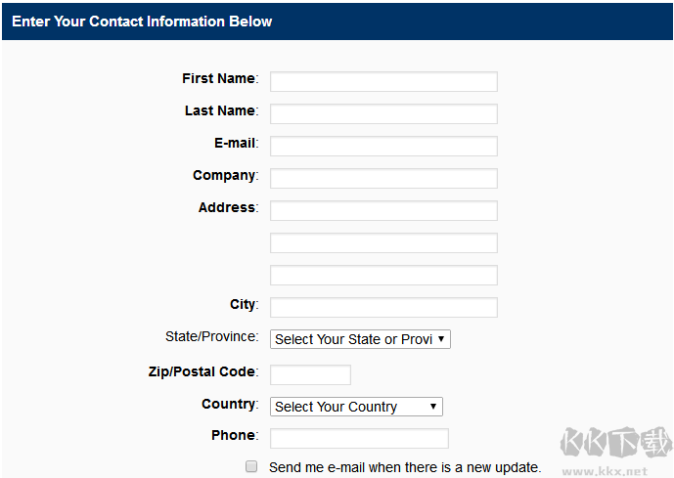Click the Phone number input field
This screenshot has height=478, width=674.
tap(359, 438)
